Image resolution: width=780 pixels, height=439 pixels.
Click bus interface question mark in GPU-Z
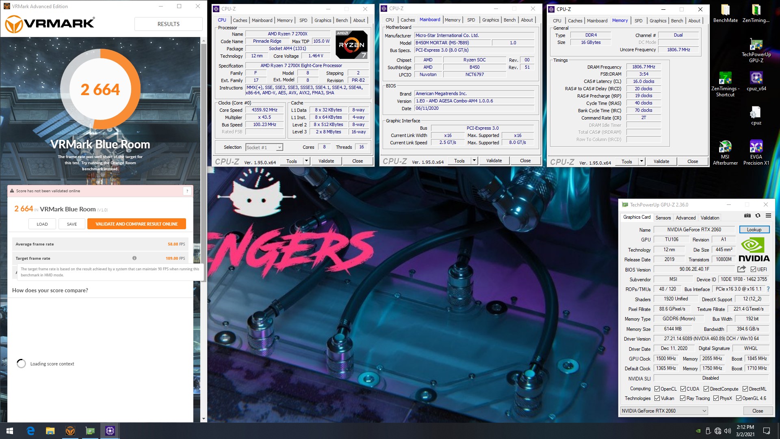click(x=768, y=289)
